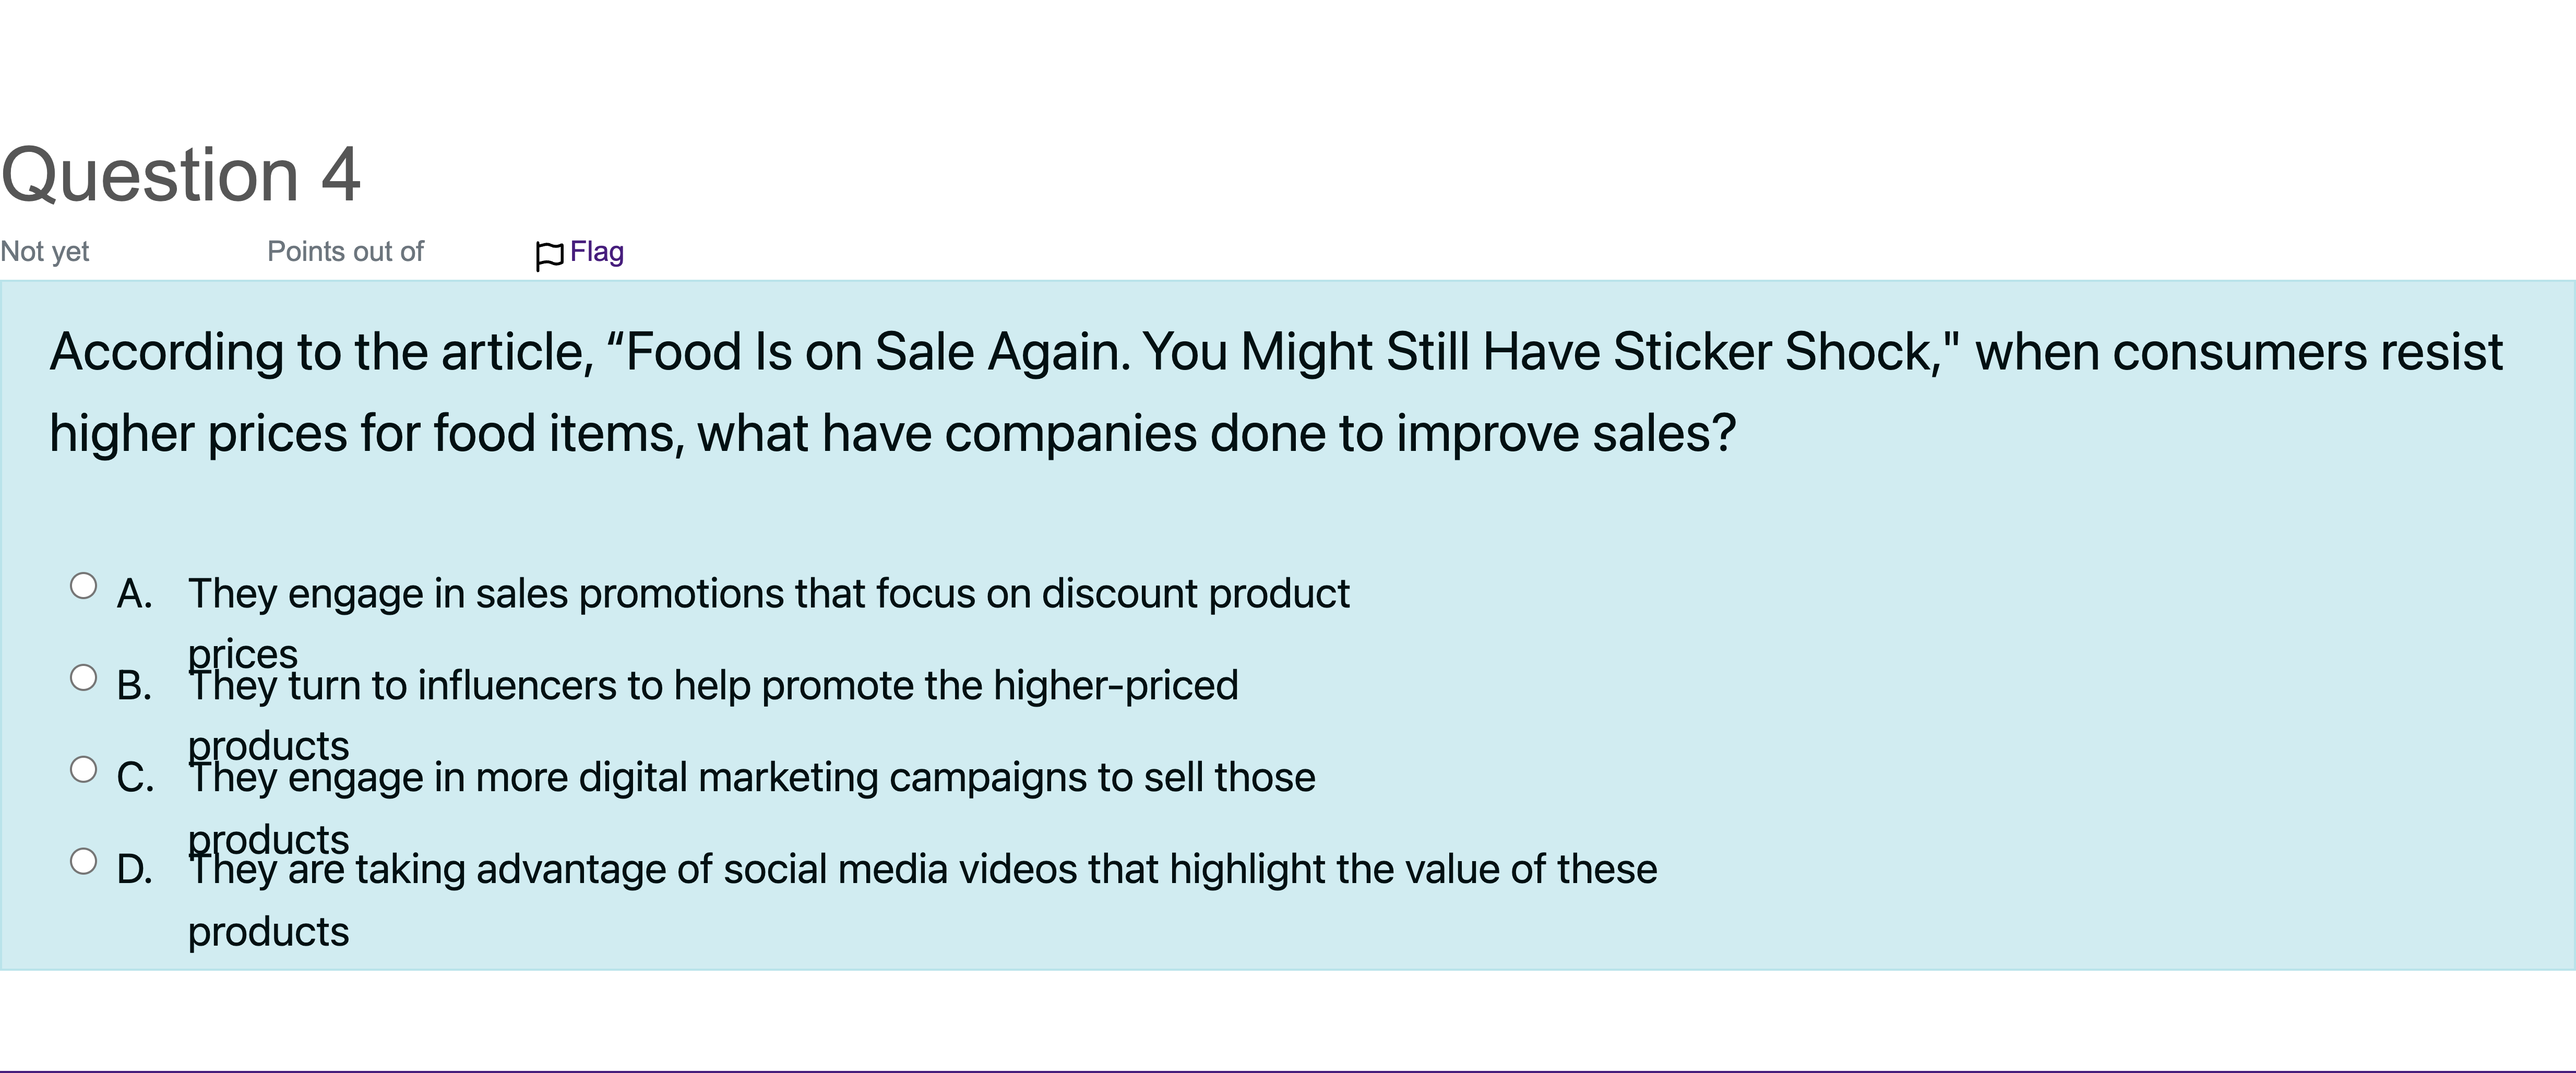Click question line "higher prices for food items"
Image resolution: width=2576 pixels, height=1073 pixels.
coord(366,434)
